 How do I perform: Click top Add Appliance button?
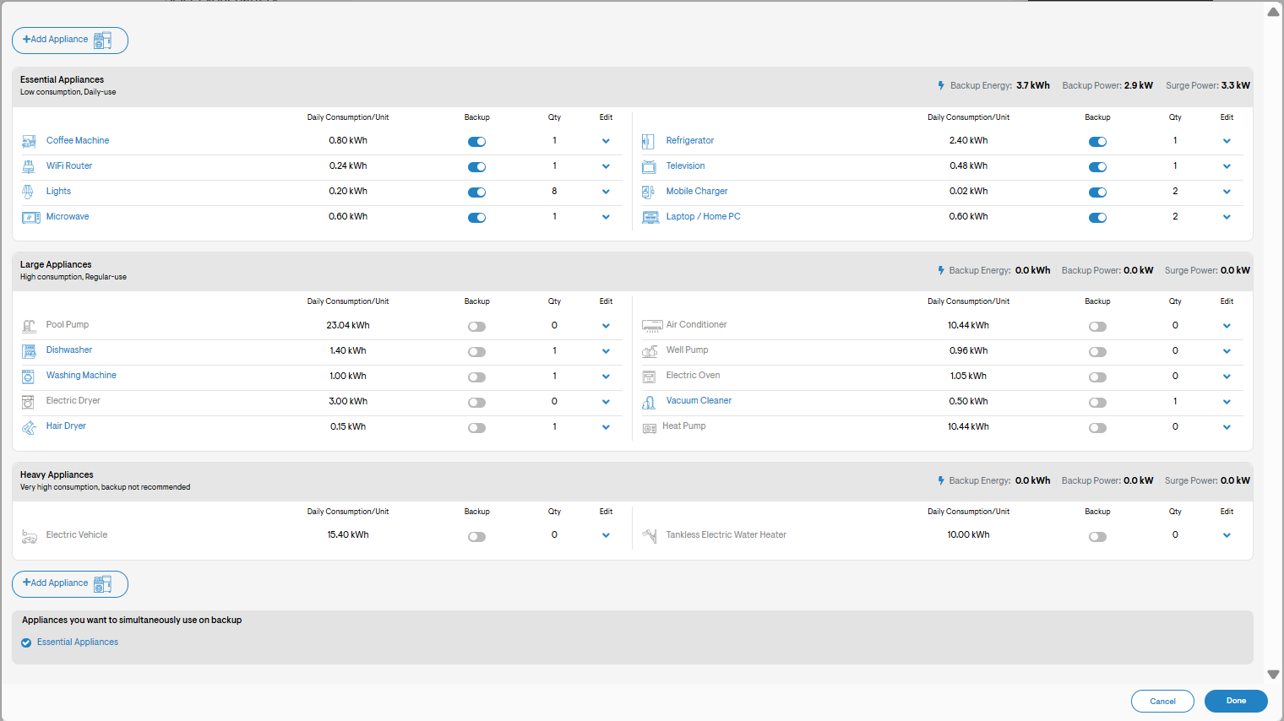[70, 40]
